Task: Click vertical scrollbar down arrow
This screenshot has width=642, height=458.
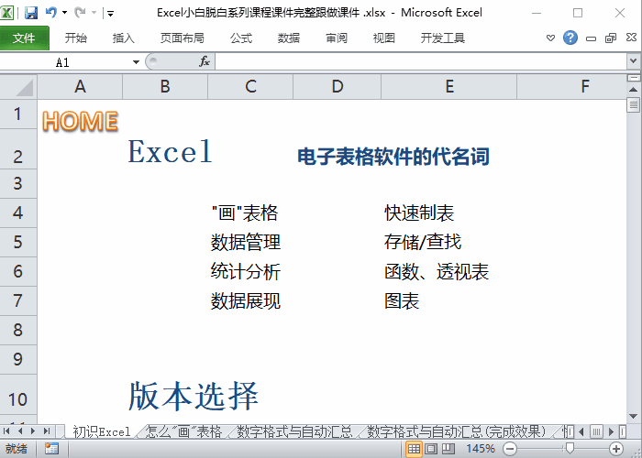Action: click(634, 416)
